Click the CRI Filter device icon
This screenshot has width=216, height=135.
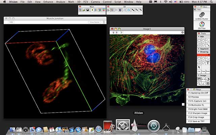click(x=202, y=24)
